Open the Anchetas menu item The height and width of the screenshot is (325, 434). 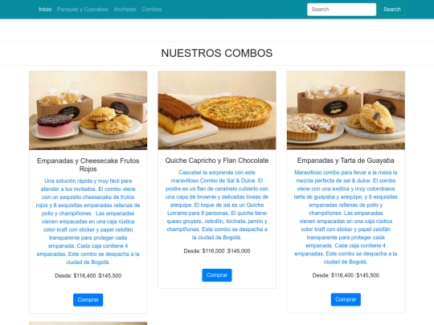[125, 10]
